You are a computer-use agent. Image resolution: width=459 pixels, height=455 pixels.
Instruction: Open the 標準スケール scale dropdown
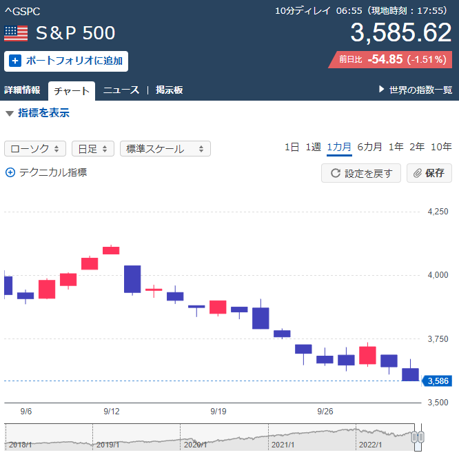[165, 149]
